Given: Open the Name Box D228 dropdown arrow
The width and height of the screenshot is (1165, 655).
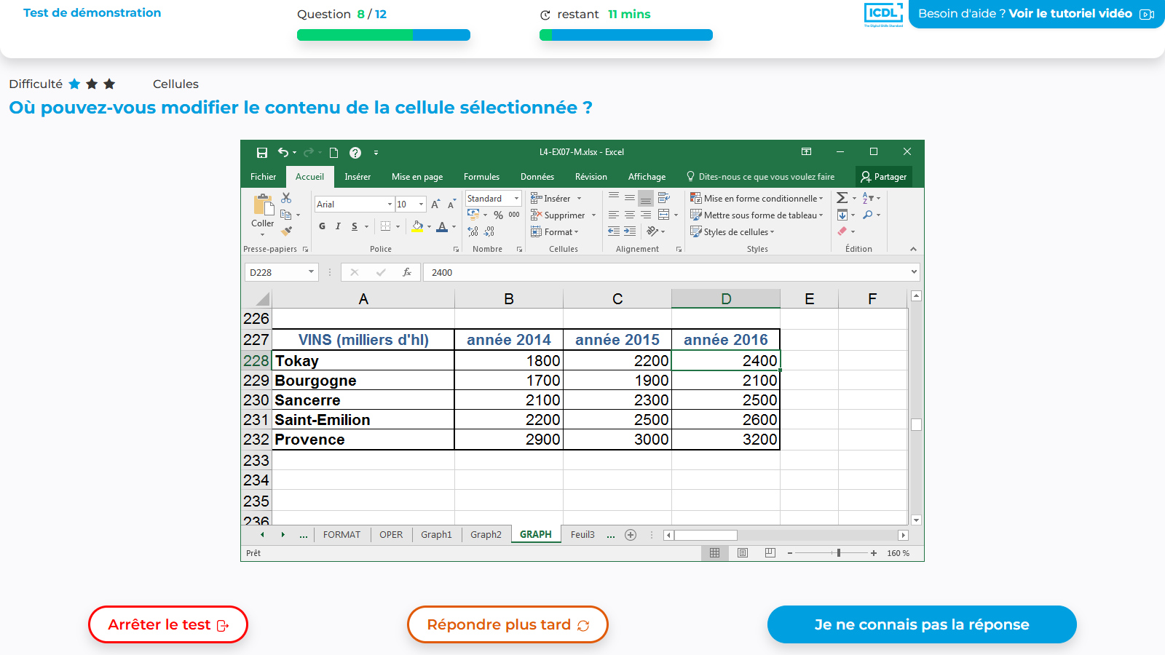Looking at the screenshot, I should tap(311, 272).
